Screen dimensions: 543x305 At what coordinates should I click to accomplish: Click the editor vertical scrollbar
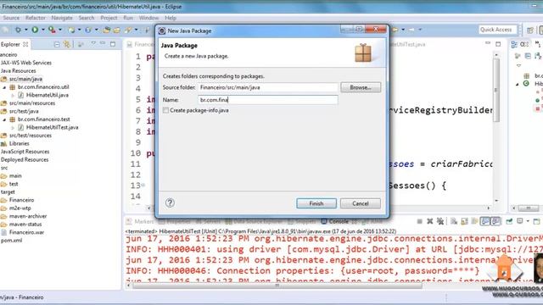[496, 90]
